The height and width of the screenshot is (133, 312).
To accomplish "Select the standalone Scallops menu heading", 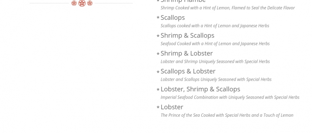I will [x=173, y=18].
